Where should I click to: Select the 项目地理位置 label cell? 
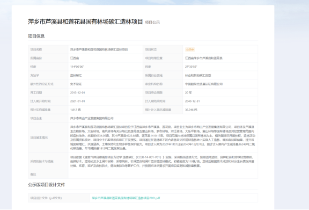(163, 58)
